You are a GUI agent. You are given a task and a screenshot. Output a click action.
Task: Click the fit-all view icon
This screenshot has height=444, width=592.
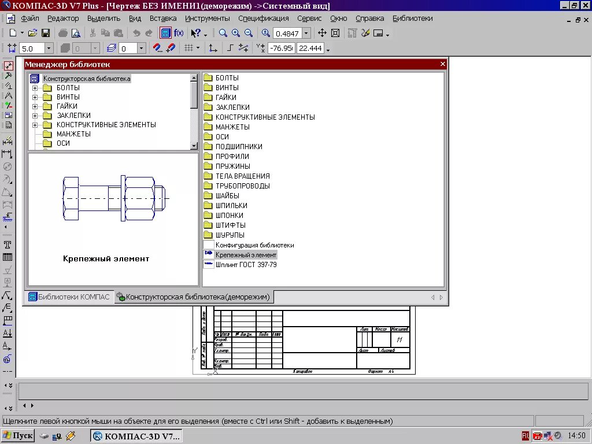pos(335,33)
